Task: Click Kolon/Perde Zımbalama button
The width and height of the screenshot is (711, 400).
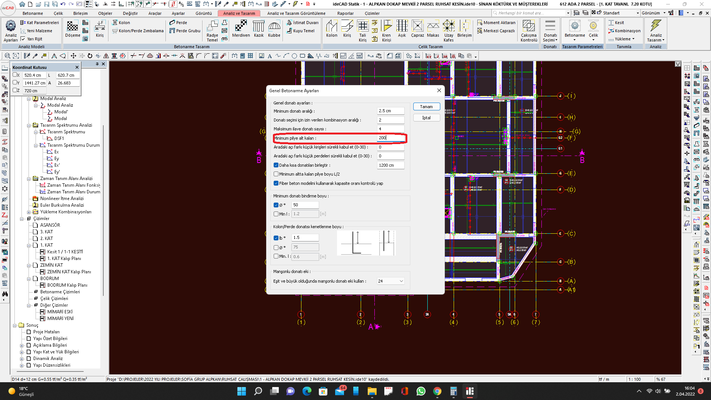Action: point(138,31)
